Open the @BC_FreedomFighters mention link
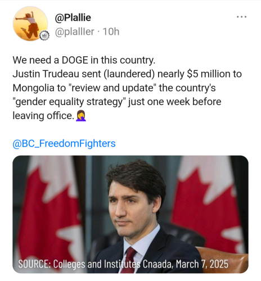 pyautogui.click(x=64, y=143)
